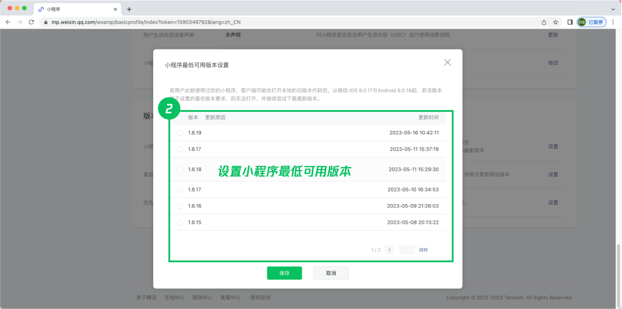Open the 已暂停 profile button
The image size is (622, 309).
(591, 22)
